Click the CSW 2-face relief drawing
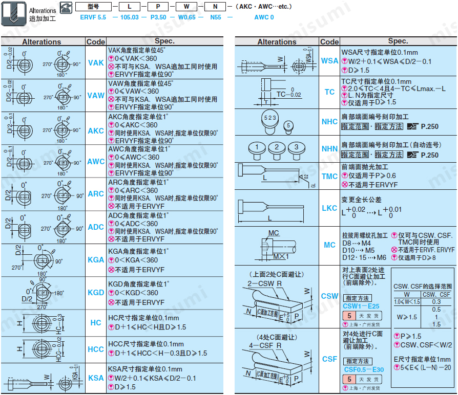Image resolution: width=458 pixels, height=395 pixels. [277, 298]
